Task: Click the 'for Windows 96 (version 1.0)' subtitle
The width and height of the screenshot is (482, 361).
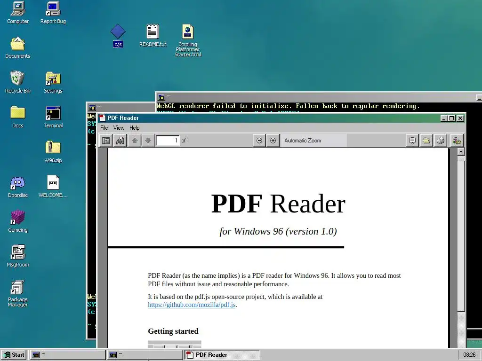Action: point(278,231)
